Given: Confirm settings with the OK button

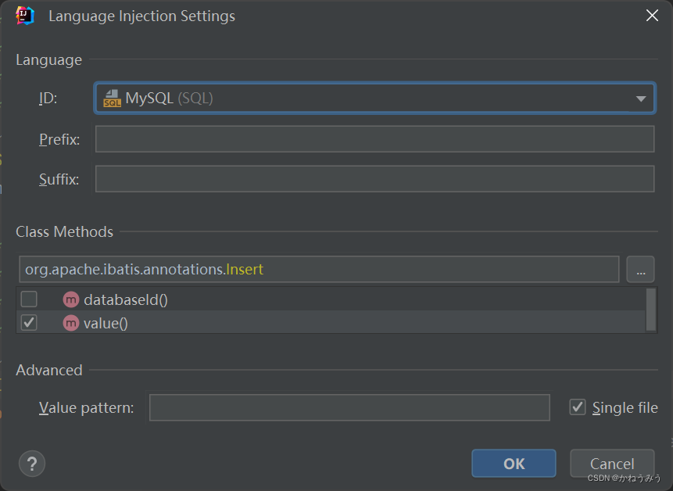Looking at the screenshot, I should point(514,464).
